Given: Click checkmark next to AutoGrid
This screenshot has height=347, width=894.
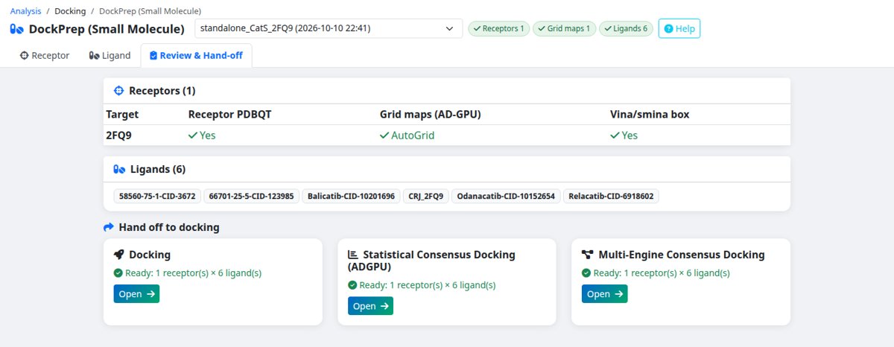Looking at the screenshot, I should 384,136.
